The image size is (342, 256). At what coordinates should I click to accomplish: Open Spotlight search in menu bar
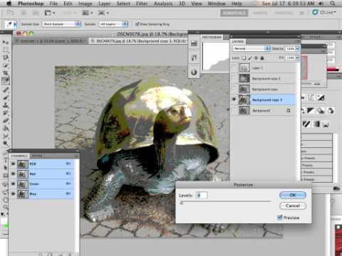(x=333, y=4)
